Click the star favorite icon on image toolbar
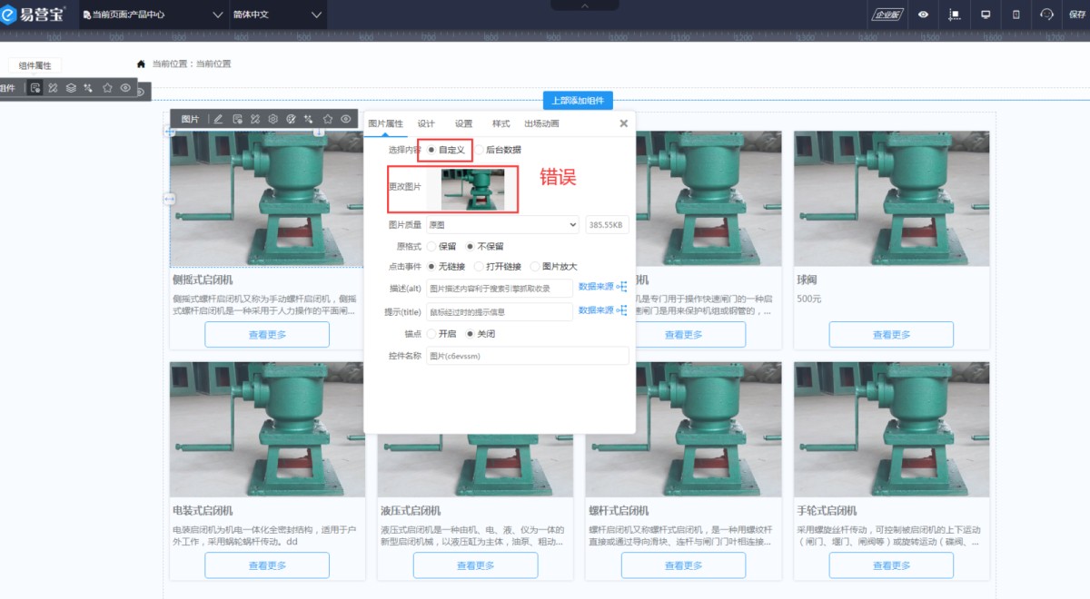 click(x=328, y=119)
